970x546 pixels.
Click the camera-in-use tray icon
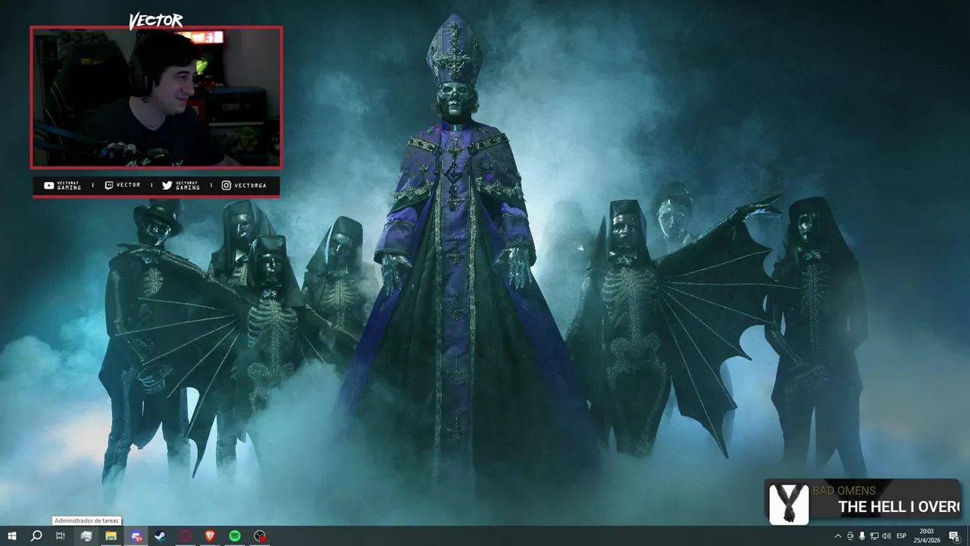(850, 536)
